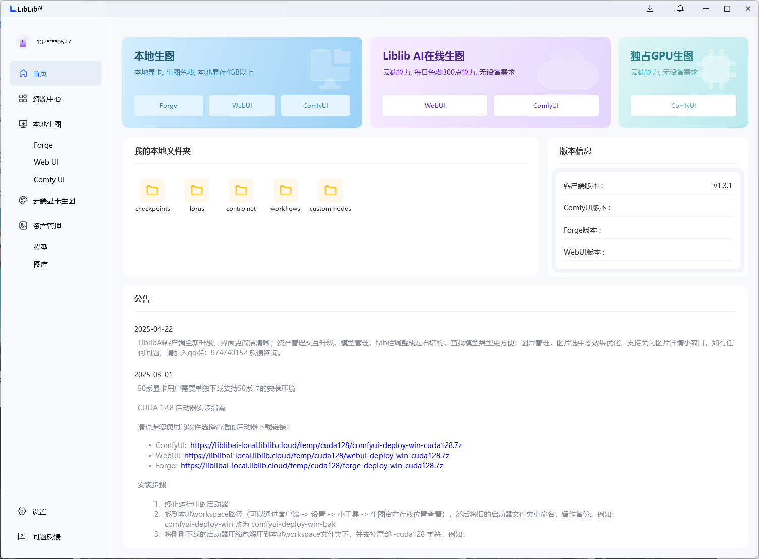
Task: Open the download manager icon in title bar
Action: (x=650, y=9)
